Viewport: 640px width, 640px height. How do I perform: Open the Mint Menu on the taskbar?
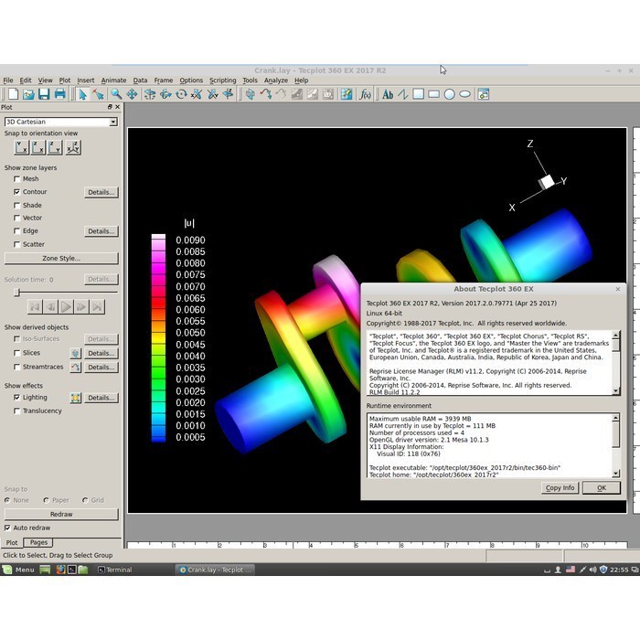click(x=18, y=570)
